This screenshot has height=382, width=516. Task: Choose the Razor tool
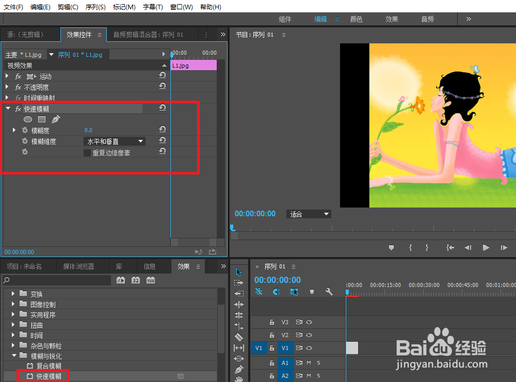coord(239,337)
